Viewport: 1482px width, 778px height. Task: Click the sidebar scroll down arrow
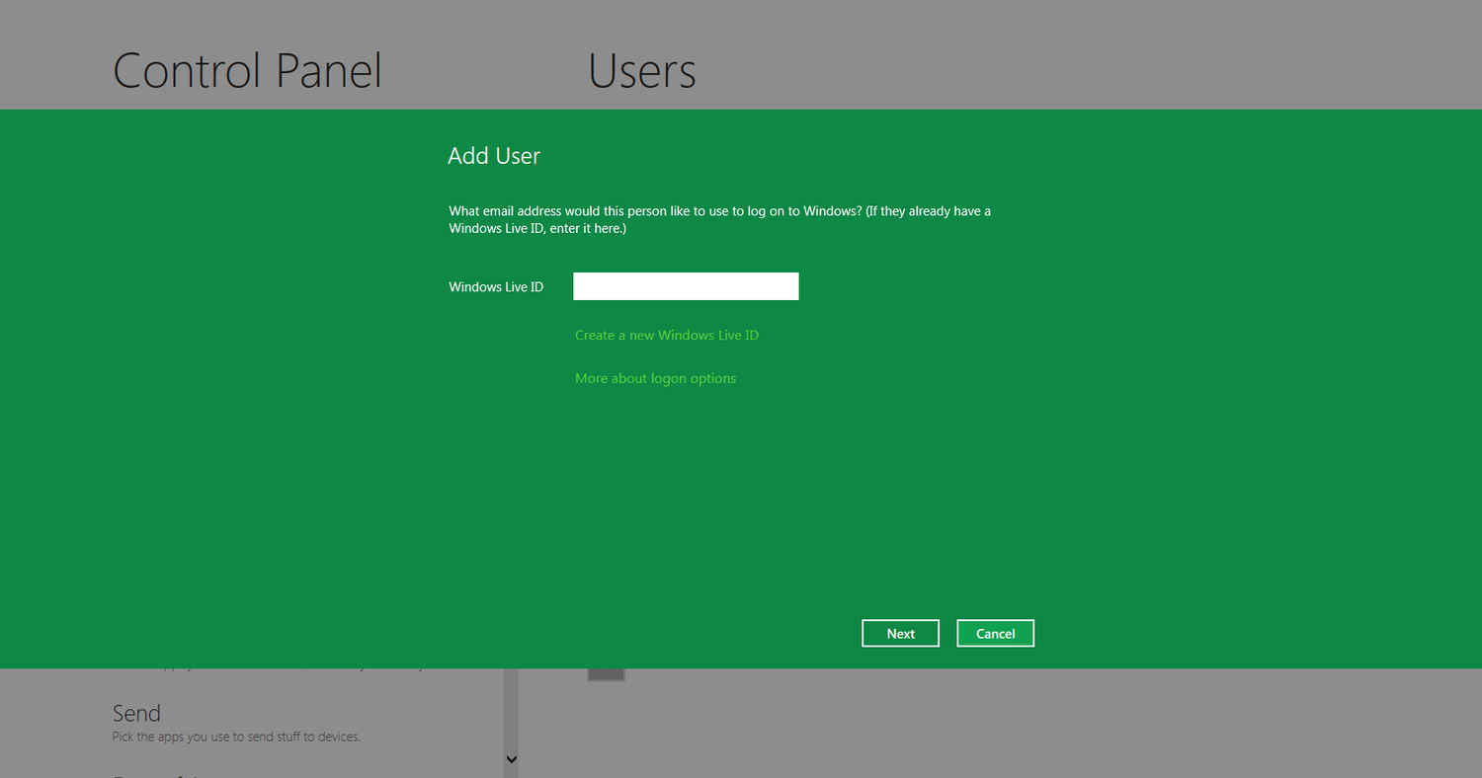pyautogui.click(x=511, y=759)
